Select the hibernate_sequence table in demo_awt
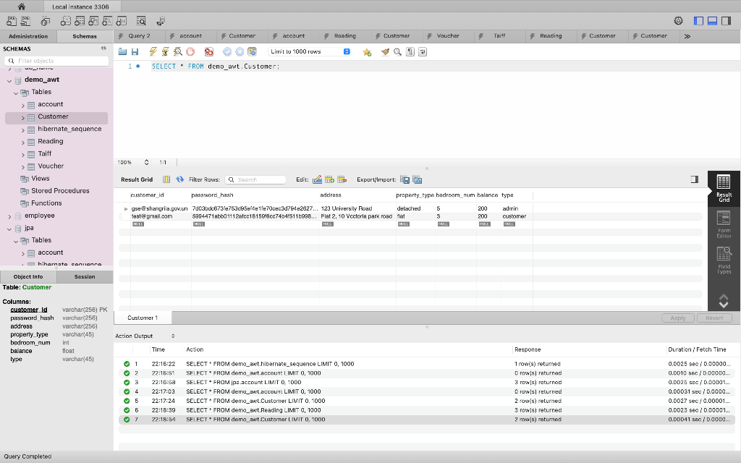Screen dimensions: 741x463 point(69,129)
